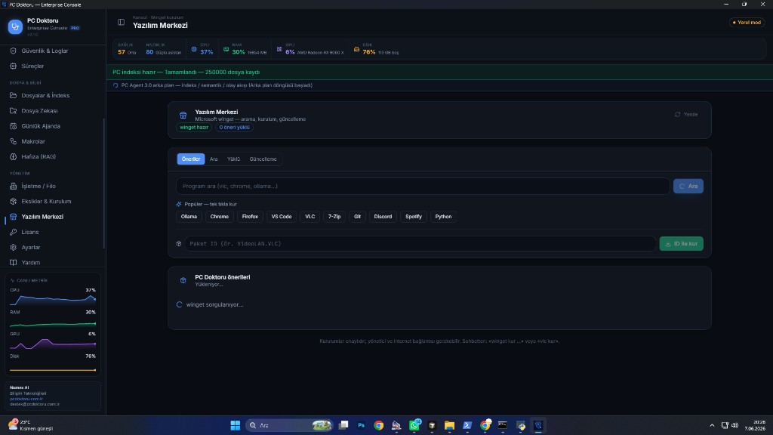The height and width of the screenshot is (435, 773).
Task: Open the pcdoktoru.com.tr link
Action: [x=26, y=399]
